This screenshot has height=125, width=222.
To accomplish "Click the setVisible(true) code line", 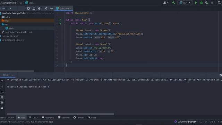I will coord(90,58).
